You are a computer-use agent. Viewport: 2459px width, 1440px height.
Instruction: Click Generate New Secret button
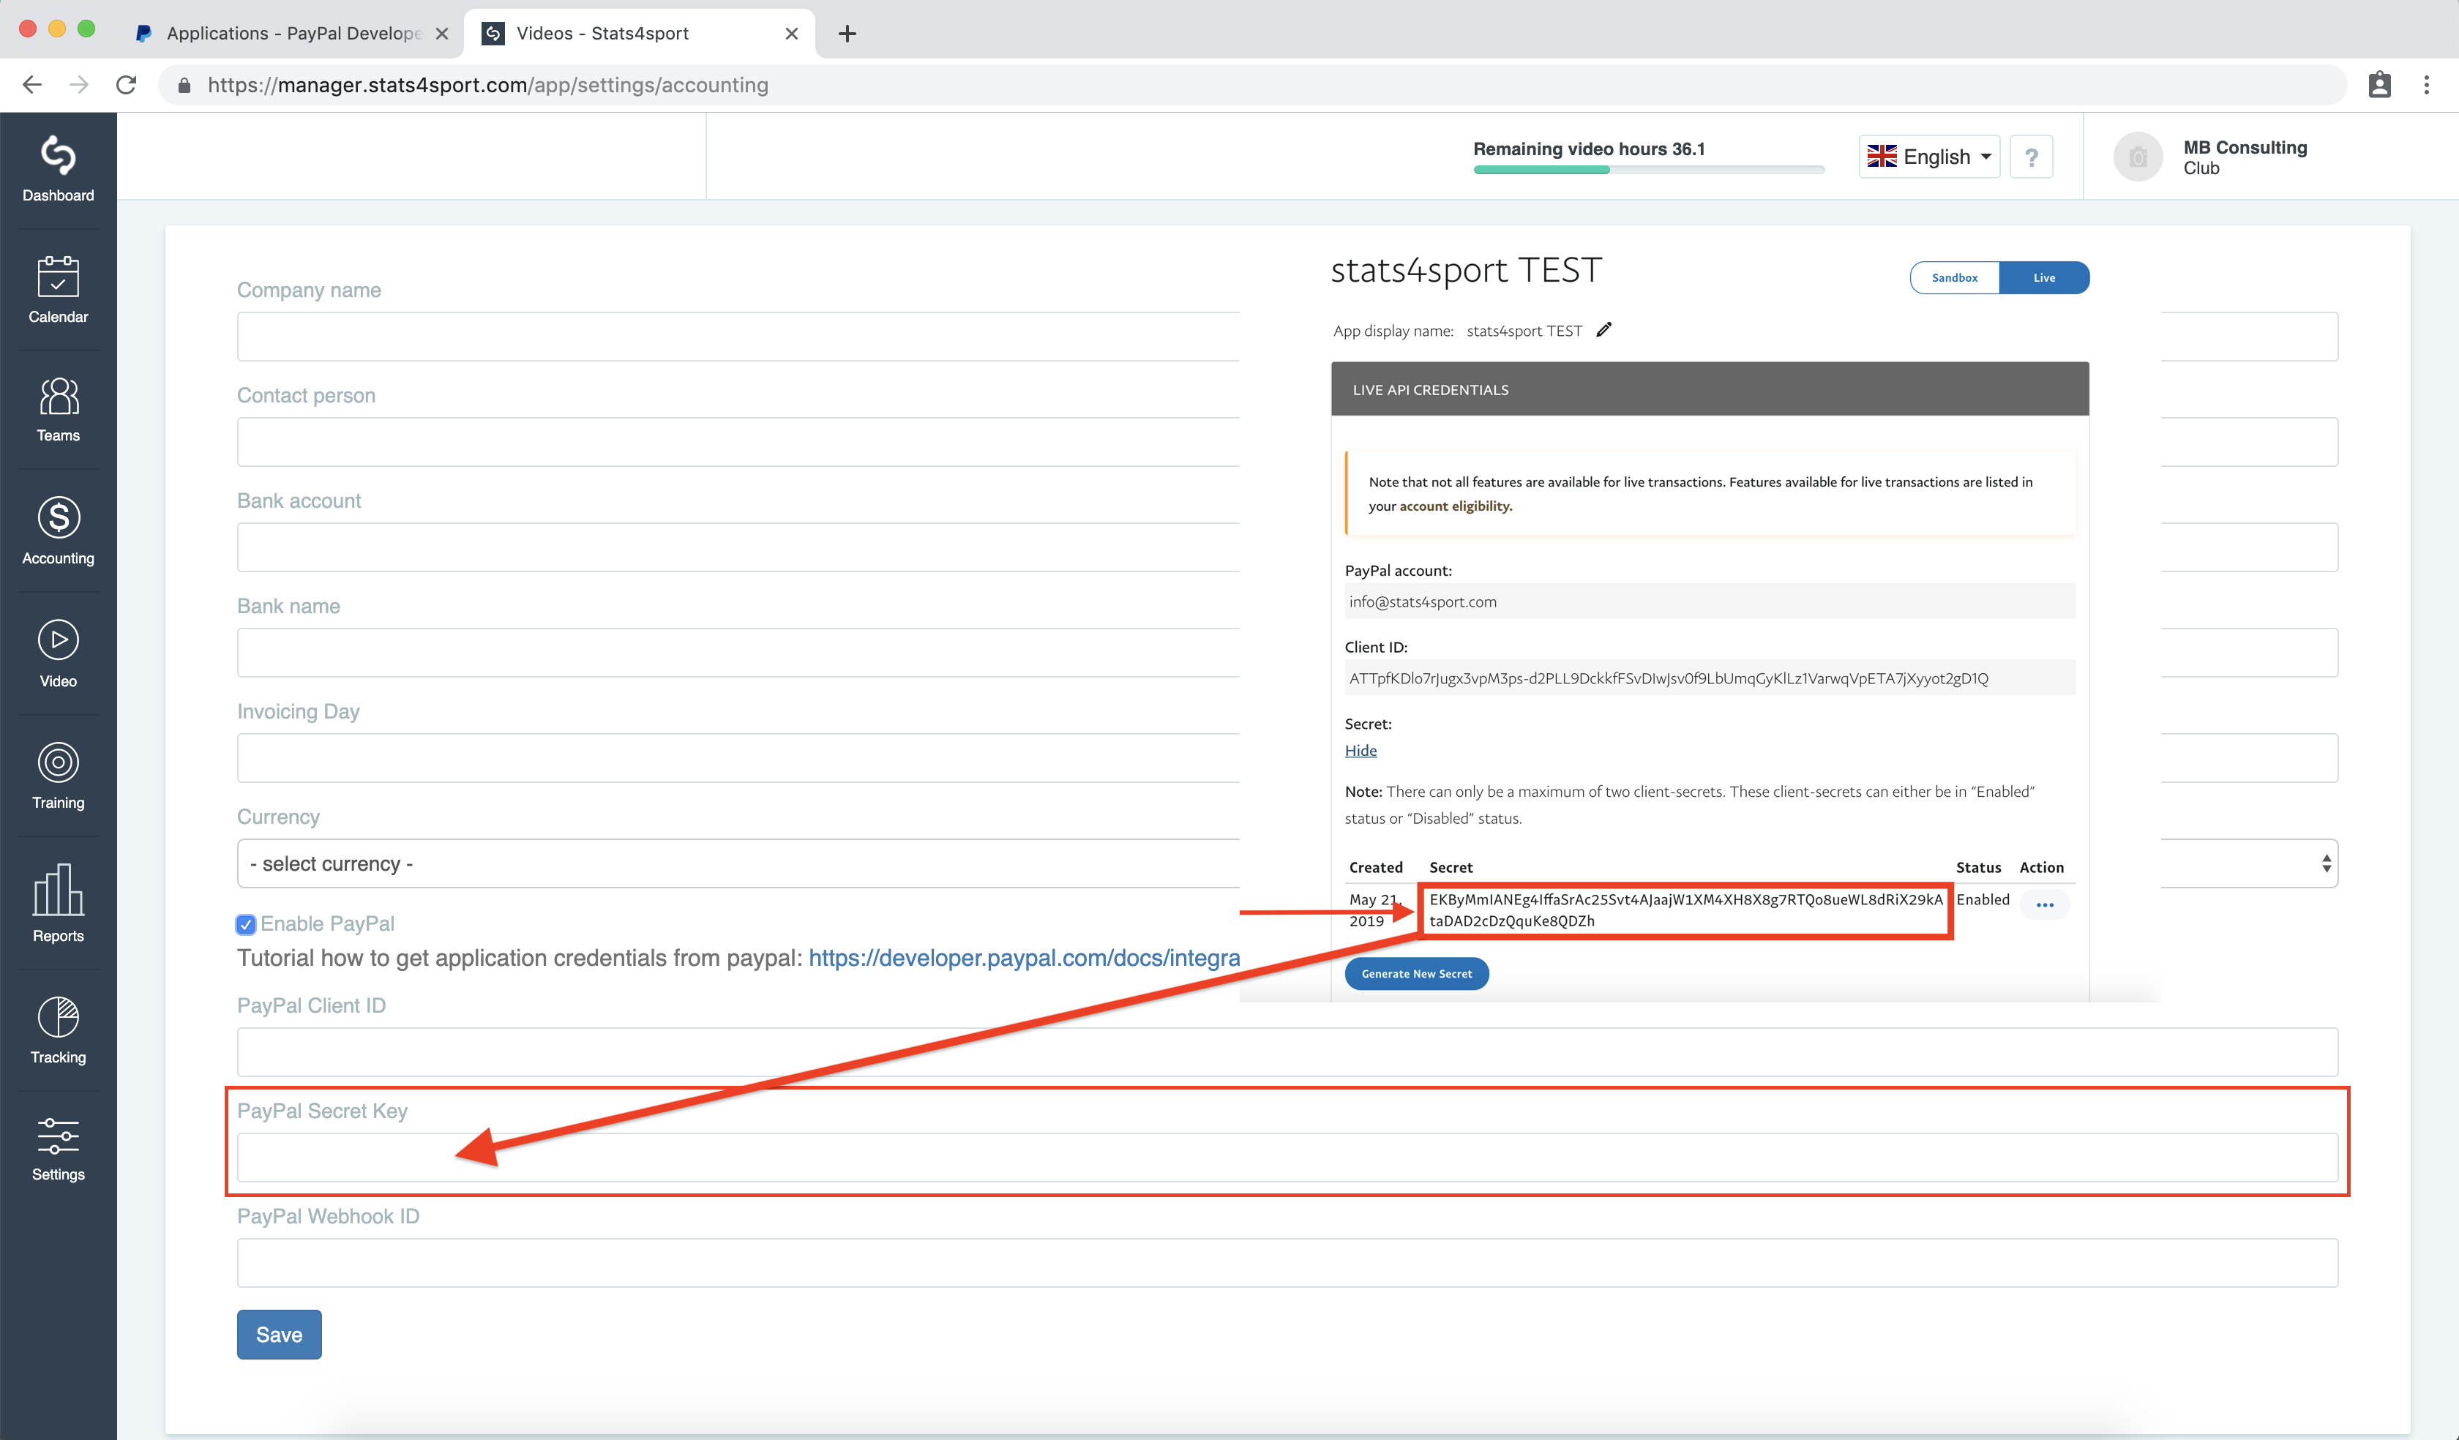click(x=1416, y=972)
